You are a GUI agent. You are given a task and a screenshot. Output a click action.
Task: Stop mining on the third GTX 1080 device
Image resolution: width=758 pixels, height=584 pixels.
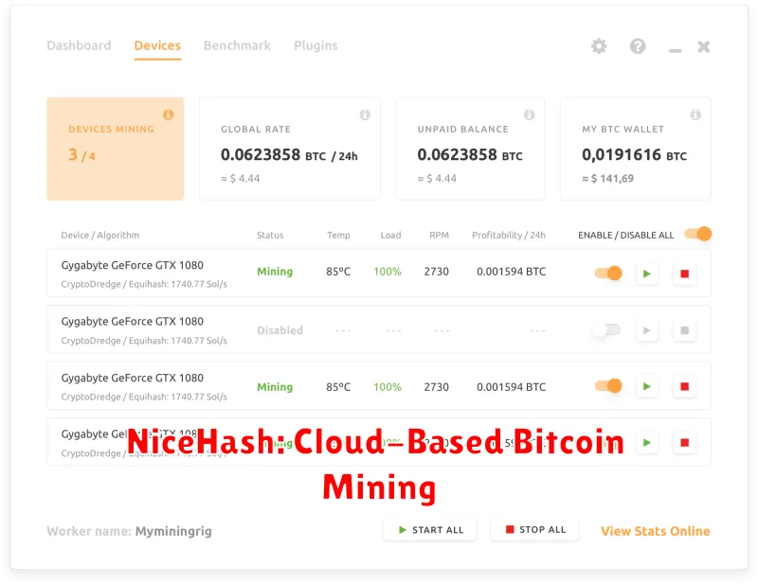click(684, 386)
